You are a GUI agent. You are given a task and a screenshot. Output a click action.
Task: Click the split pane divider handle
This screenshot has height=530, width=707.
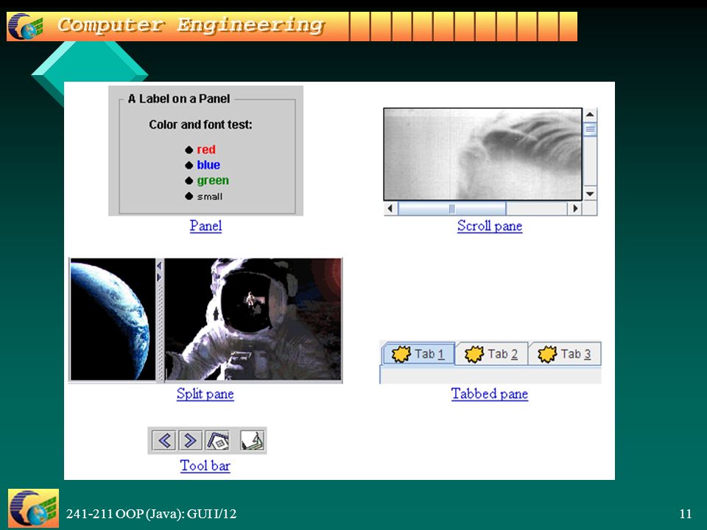160,320
